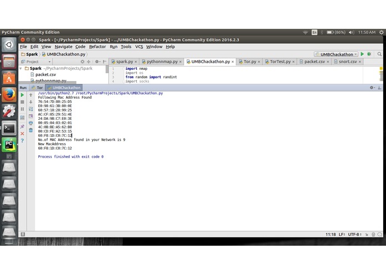This screenshot has height=274, width=386.
Task: Open the View menu
Action: tap(46, 47)
